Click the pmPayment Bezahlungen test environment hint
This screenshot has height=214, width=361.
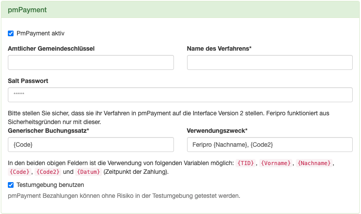click(x=124, y=196)
